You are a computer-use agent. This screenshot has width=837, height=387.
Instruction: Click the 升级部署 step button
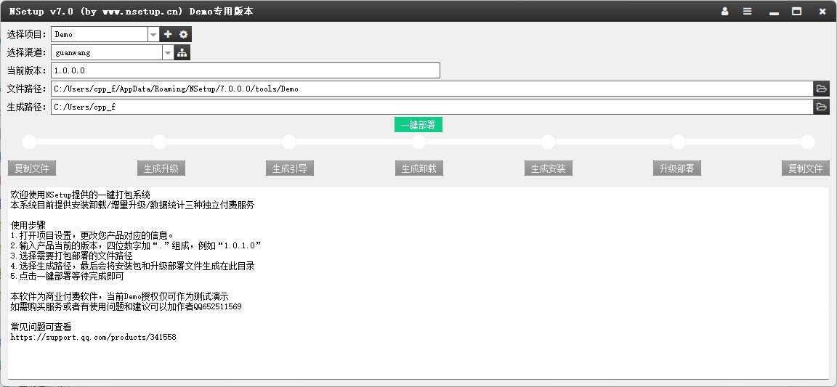pos(677,168)
